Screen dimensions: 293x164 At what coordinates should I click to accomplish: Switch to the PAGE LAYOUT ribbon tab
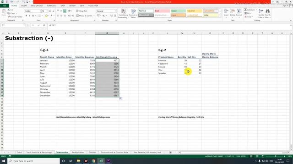point(37,6)
